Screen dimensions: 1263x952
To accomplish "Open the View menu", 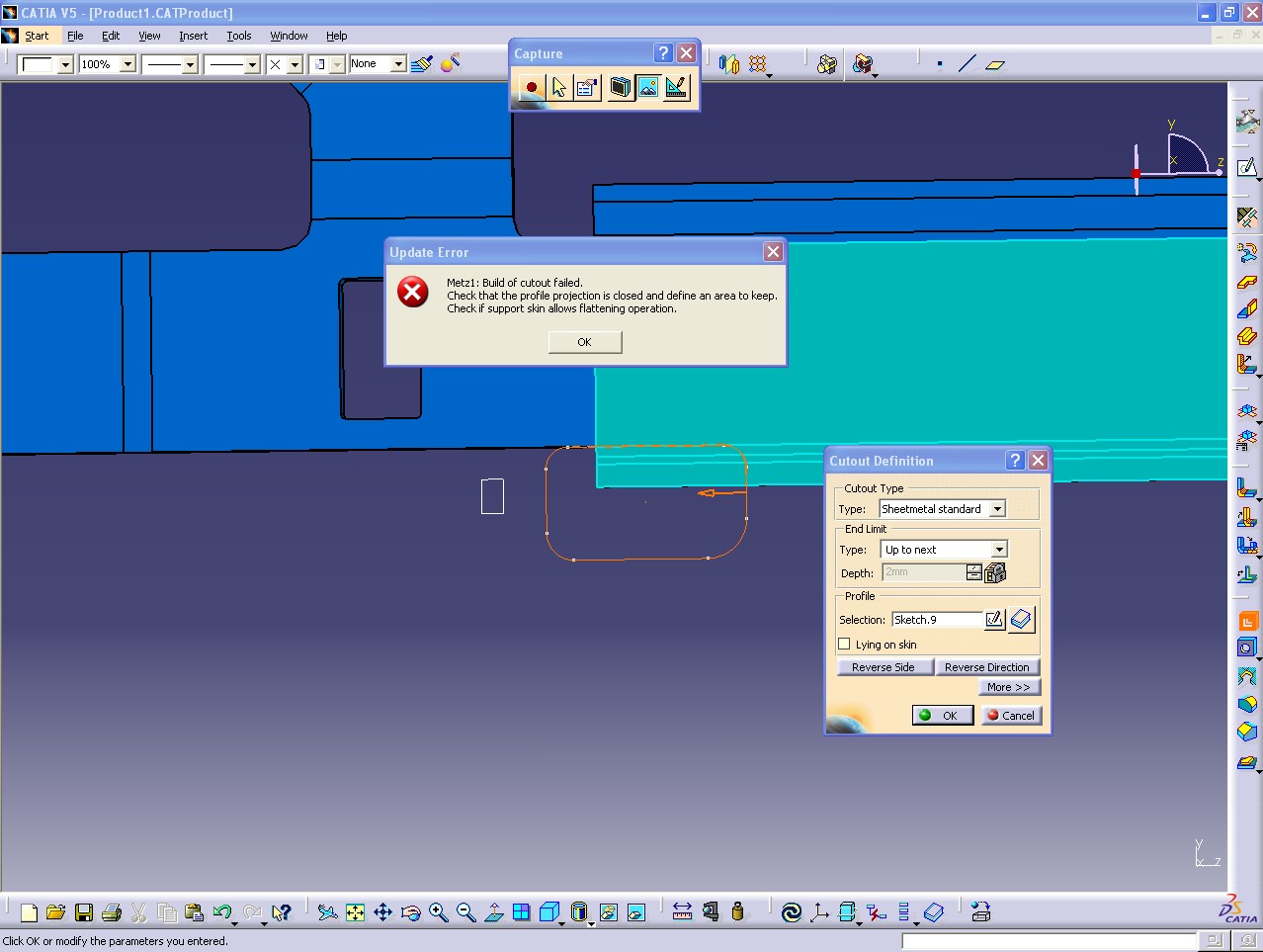I will [149, 36].
